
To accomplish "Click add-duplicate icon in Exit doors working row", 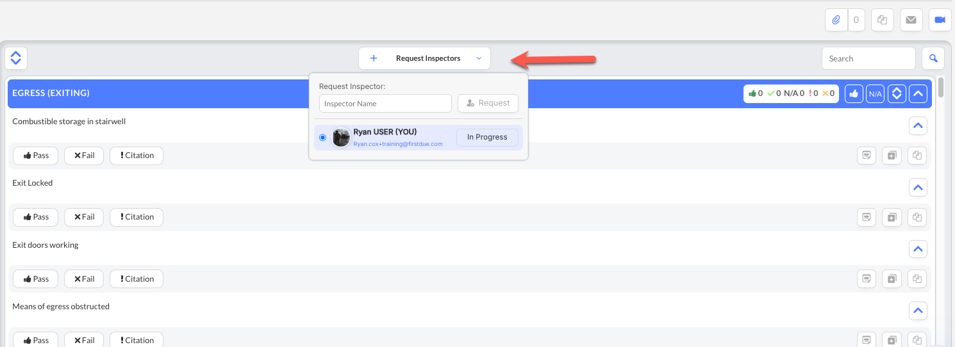I will click(892, 279).
